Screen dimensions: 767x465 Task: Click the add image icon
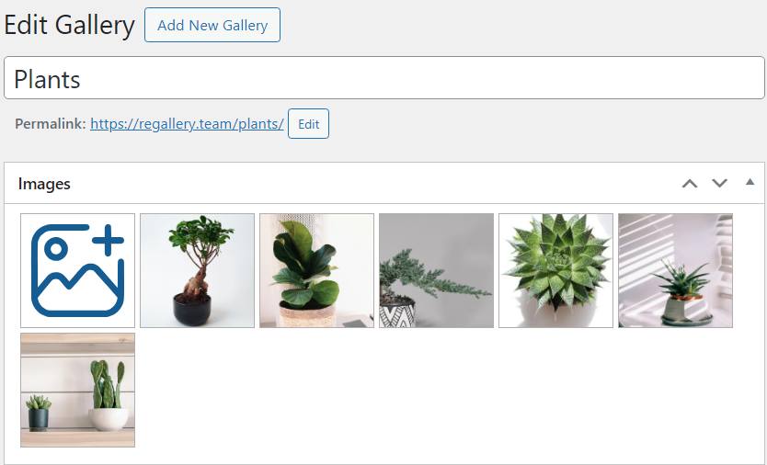[78, 270]
